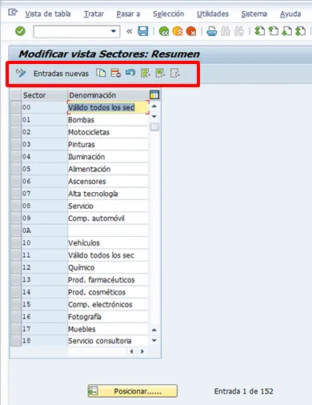Open the Vista de tabla menu

click(48, 14)
